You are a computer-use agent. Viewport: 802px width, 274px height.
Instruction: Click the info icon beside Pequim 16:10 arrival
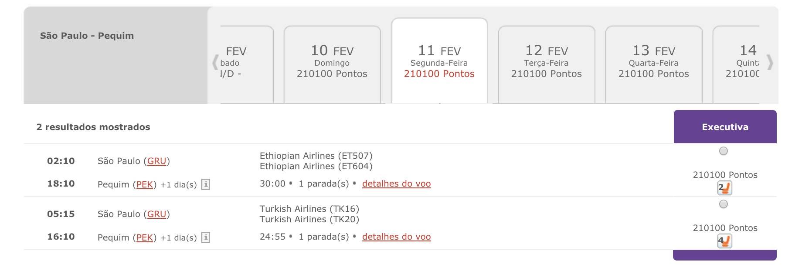point(206,237)
